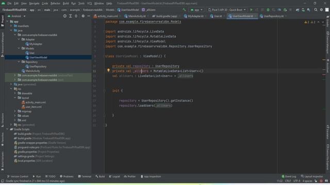Click the yellow lightbulb quick-fix icon
Screen dimensions: 330x185
pyautogui.click(x=108, y=70)
